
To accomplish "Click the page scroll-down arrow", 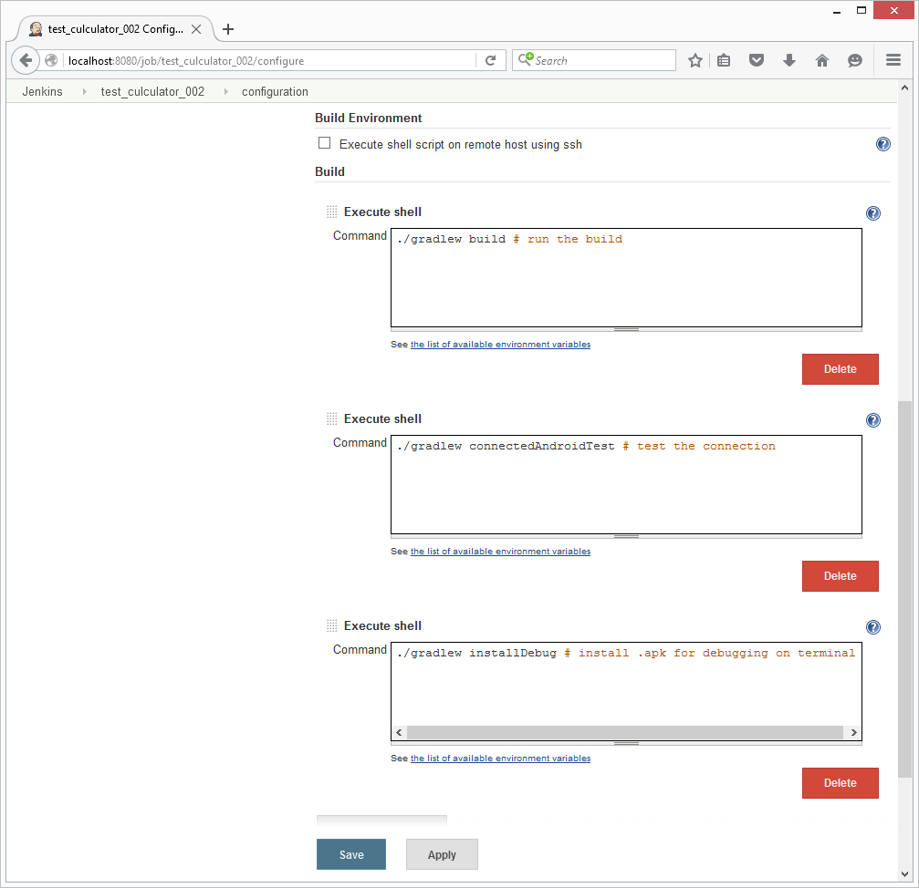I will (905, 874).
